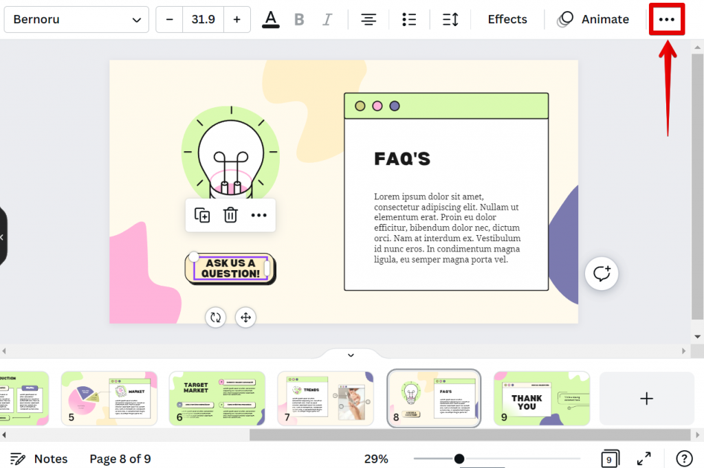Viewport: 704px width, 468px height.
Task: Add a new page with the plus tile
Action: 646,399
